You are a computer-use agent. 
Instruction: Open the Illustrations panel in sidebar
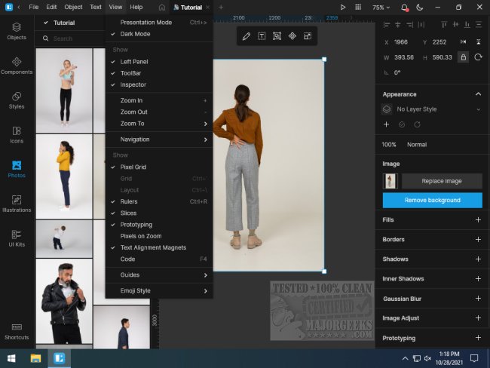coord(17,204)
